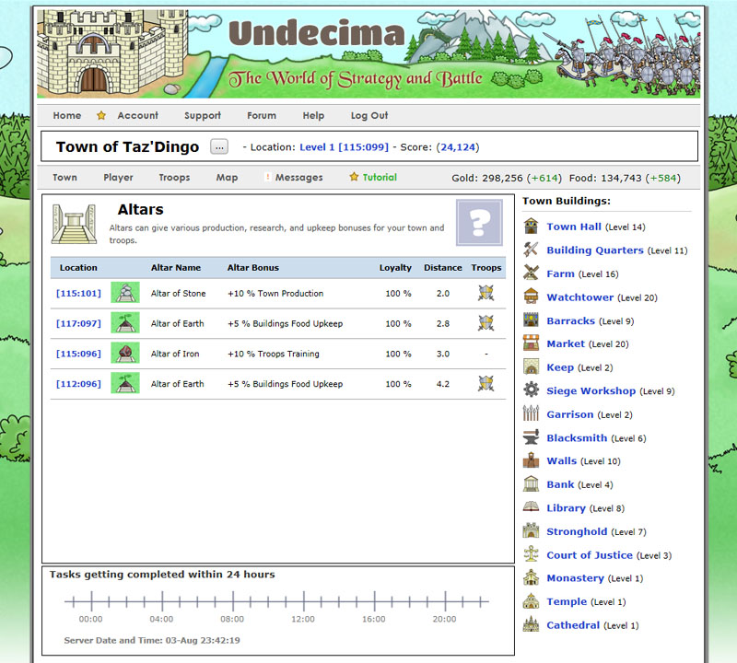Select the green Altar of Stone icon
Screen dimensions: 737x663
pyautogui.click(x=124, y=295)
